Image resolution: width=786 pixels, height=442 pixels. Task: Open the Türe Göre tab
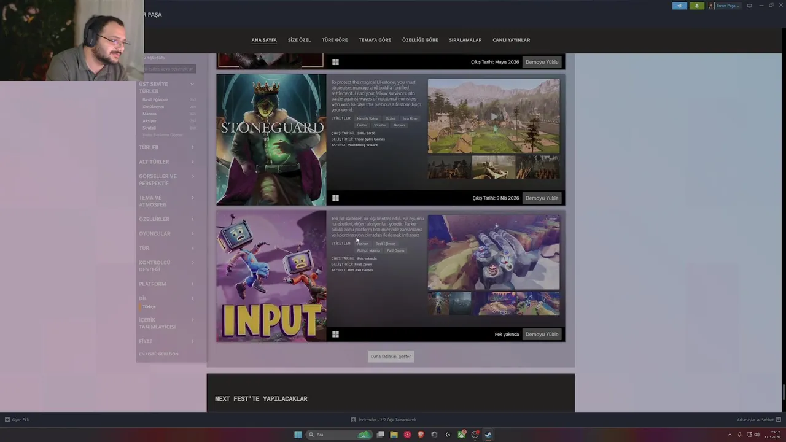tap(335, 40)
